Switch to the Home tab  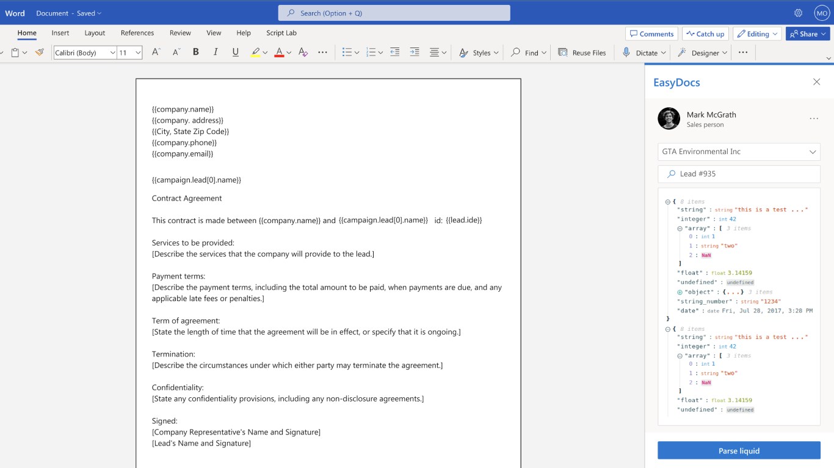coord(27,33)
